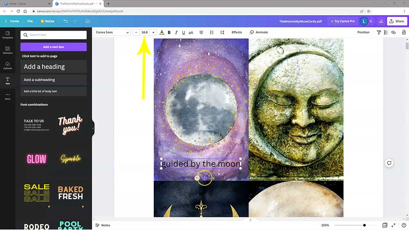Enter fullscreen presentation mode
Viewport: 409px width, 230px height.
click(x=393, y=225)
